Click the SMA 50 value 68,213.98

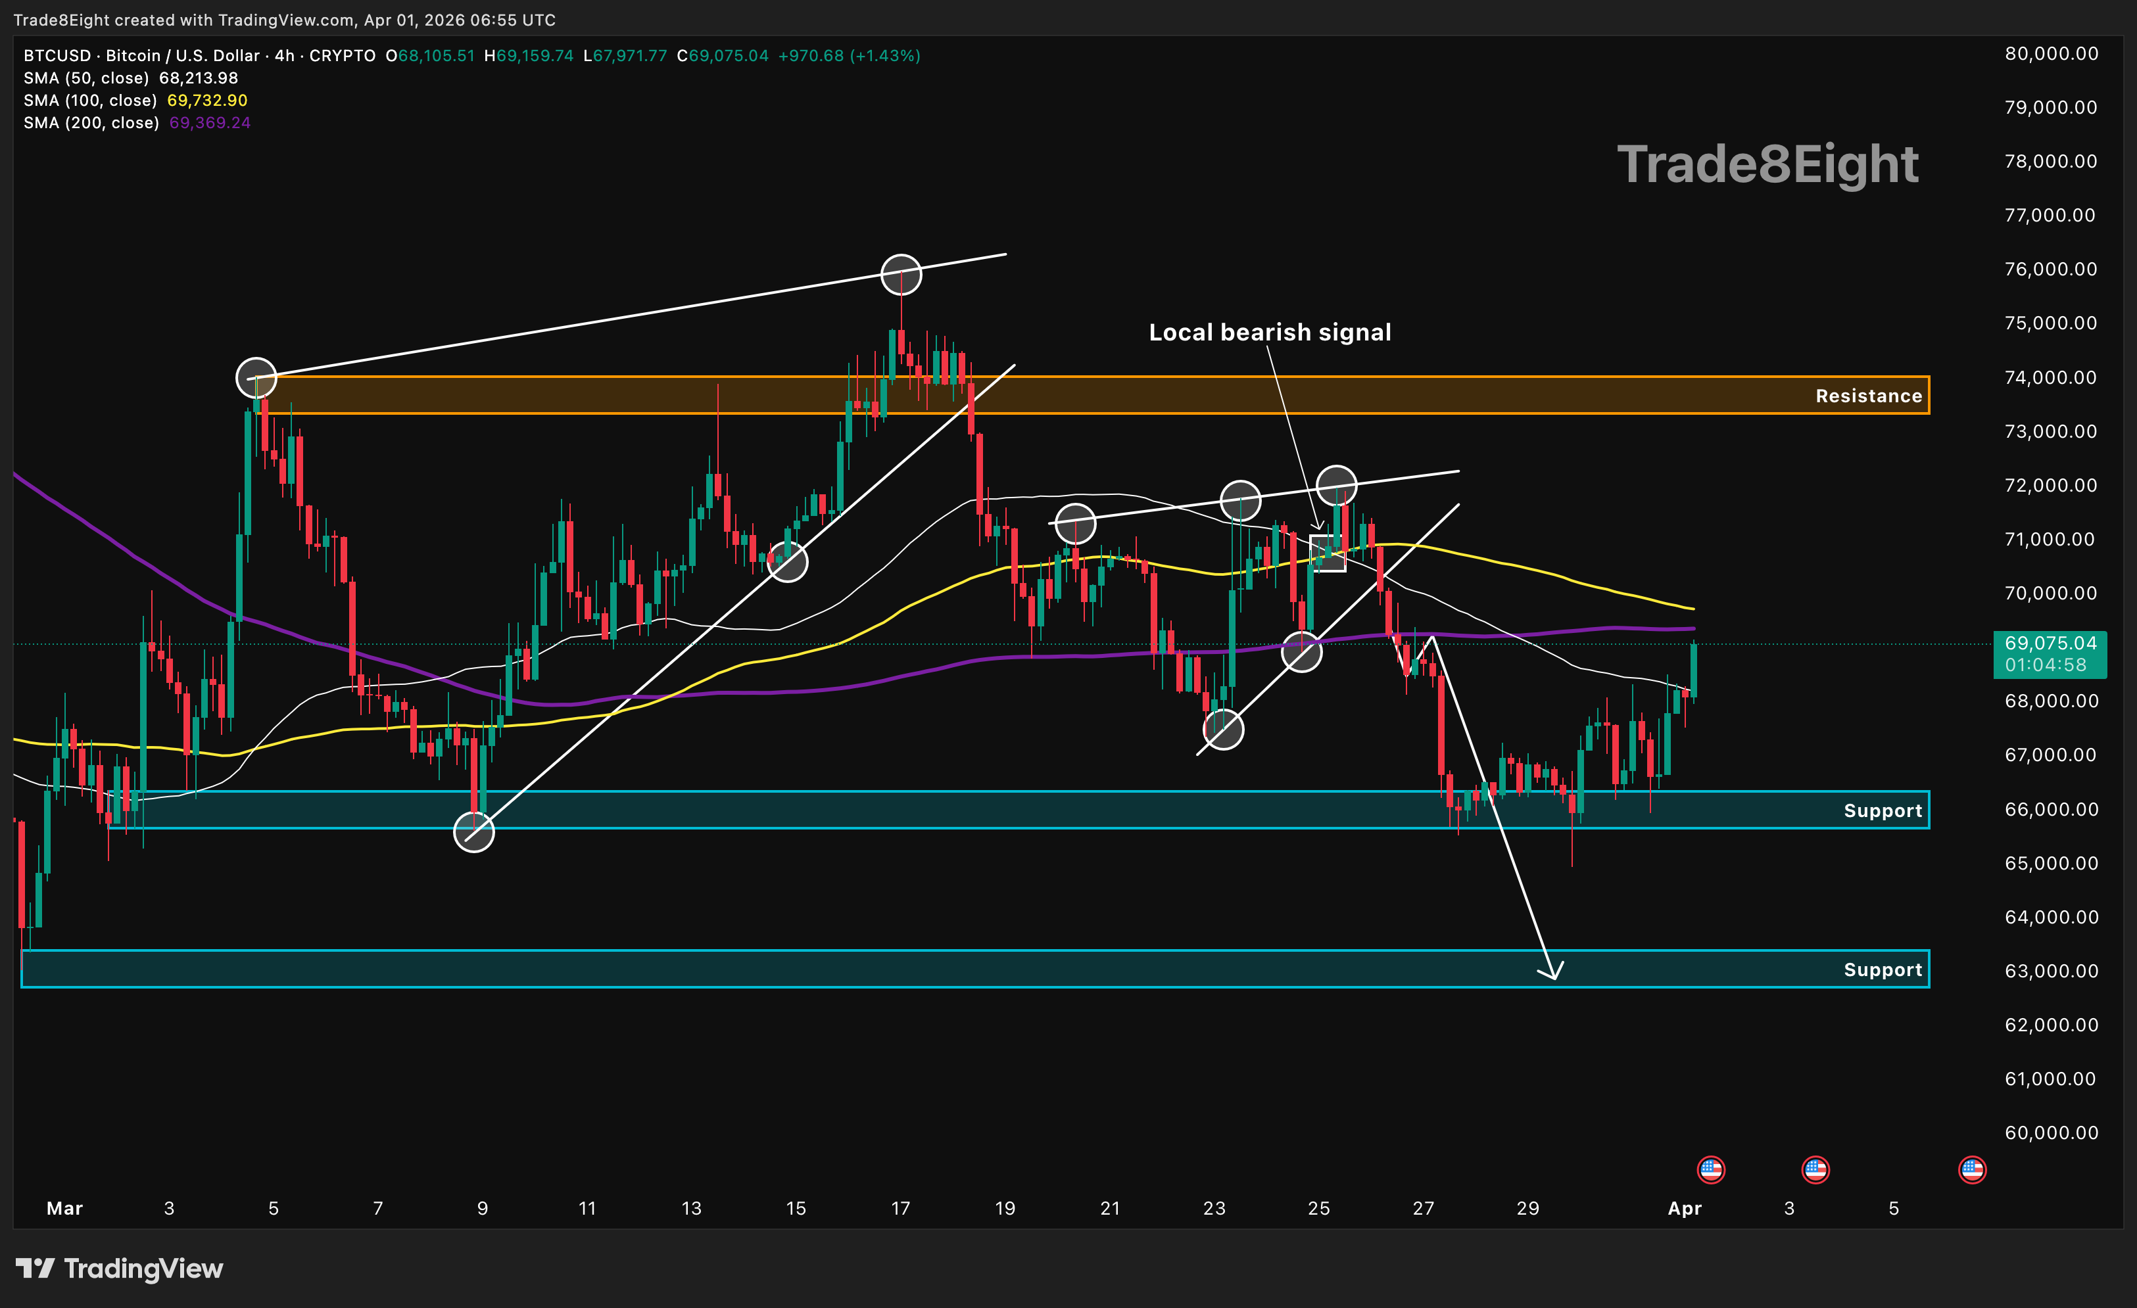tap(199, 78)
